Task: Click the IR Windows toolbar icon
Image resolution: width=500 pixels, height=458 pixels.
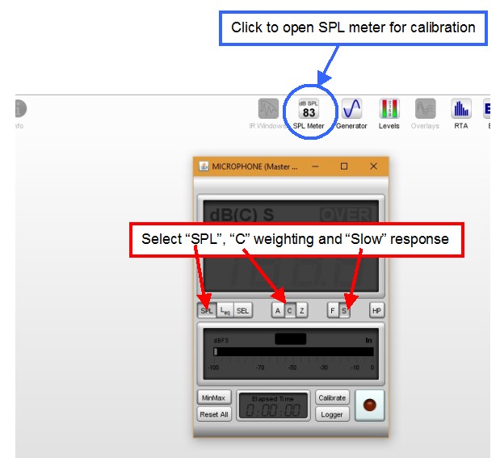Action: [x=267, y=113]
